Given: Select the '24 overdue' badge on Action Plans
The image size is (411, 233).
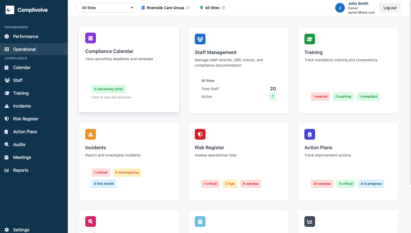Looking at the screenshot, I should (322, 184).
